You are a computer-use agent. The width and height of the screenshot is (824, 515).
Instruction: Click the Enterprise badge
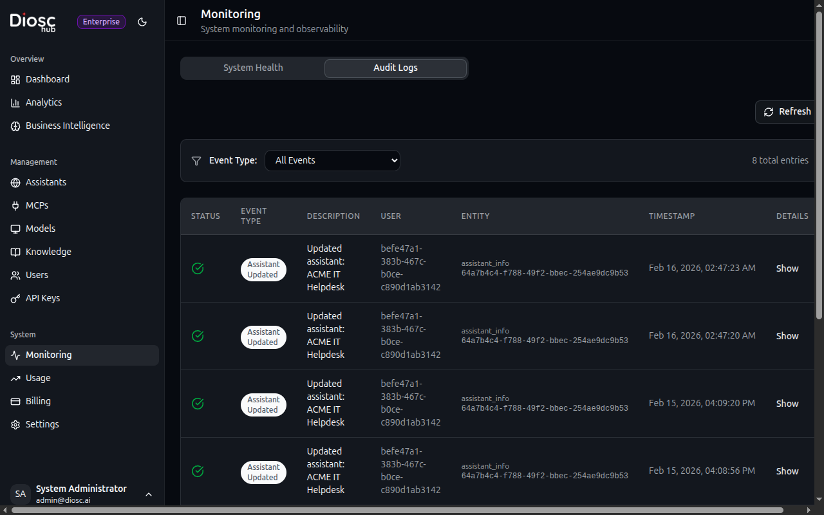pos(101,21)
